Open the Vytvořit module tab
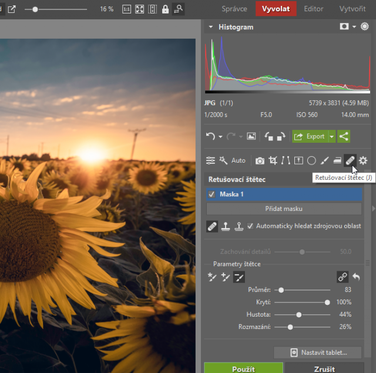 click(352, 9)
